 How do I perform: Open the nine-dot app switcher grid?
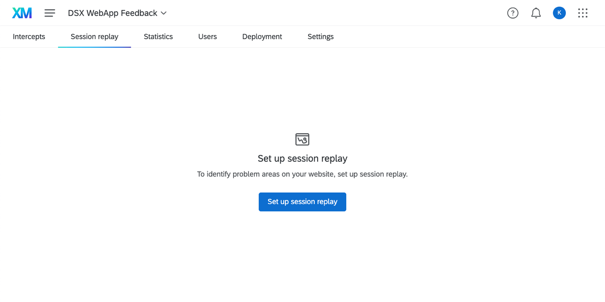(x=583, y=13)
